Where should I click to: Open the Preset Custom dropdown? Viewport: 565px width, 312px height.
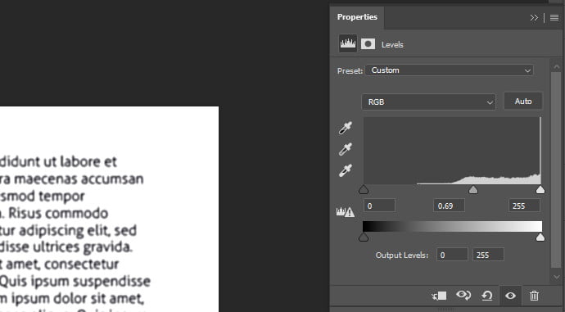pos(450,70)
